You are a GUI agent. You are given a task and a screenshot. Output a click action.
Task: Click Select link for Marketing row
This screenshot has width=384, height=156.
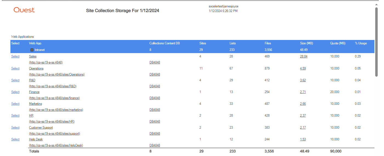(15, 104)
